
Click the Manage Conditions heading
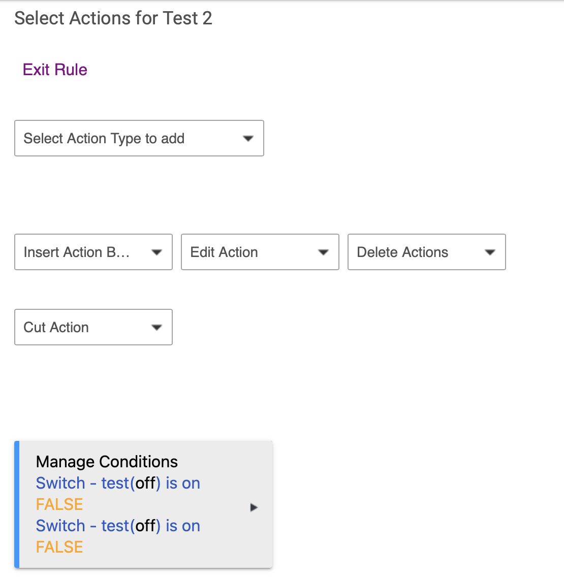pyautogui.click(x=107, y=462)
